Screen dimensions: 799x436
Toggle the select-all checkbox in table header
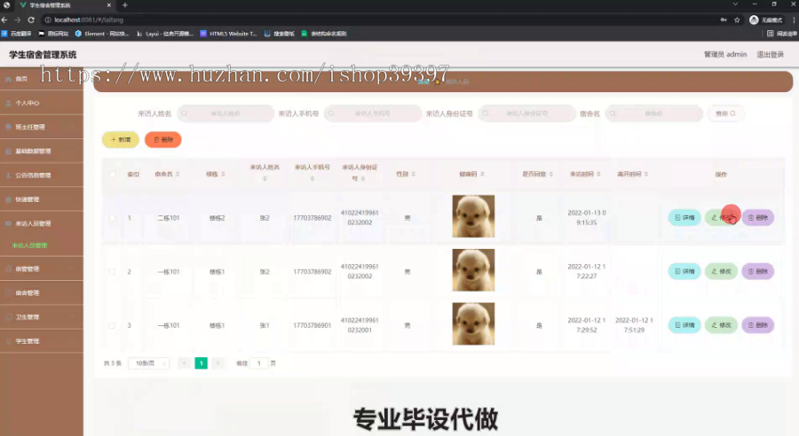113,174
